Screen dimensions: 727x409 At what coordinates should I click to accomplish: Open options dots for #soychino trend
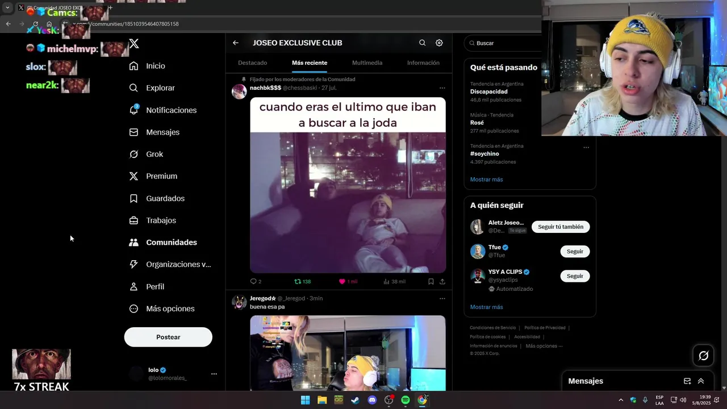coord(586,147)
